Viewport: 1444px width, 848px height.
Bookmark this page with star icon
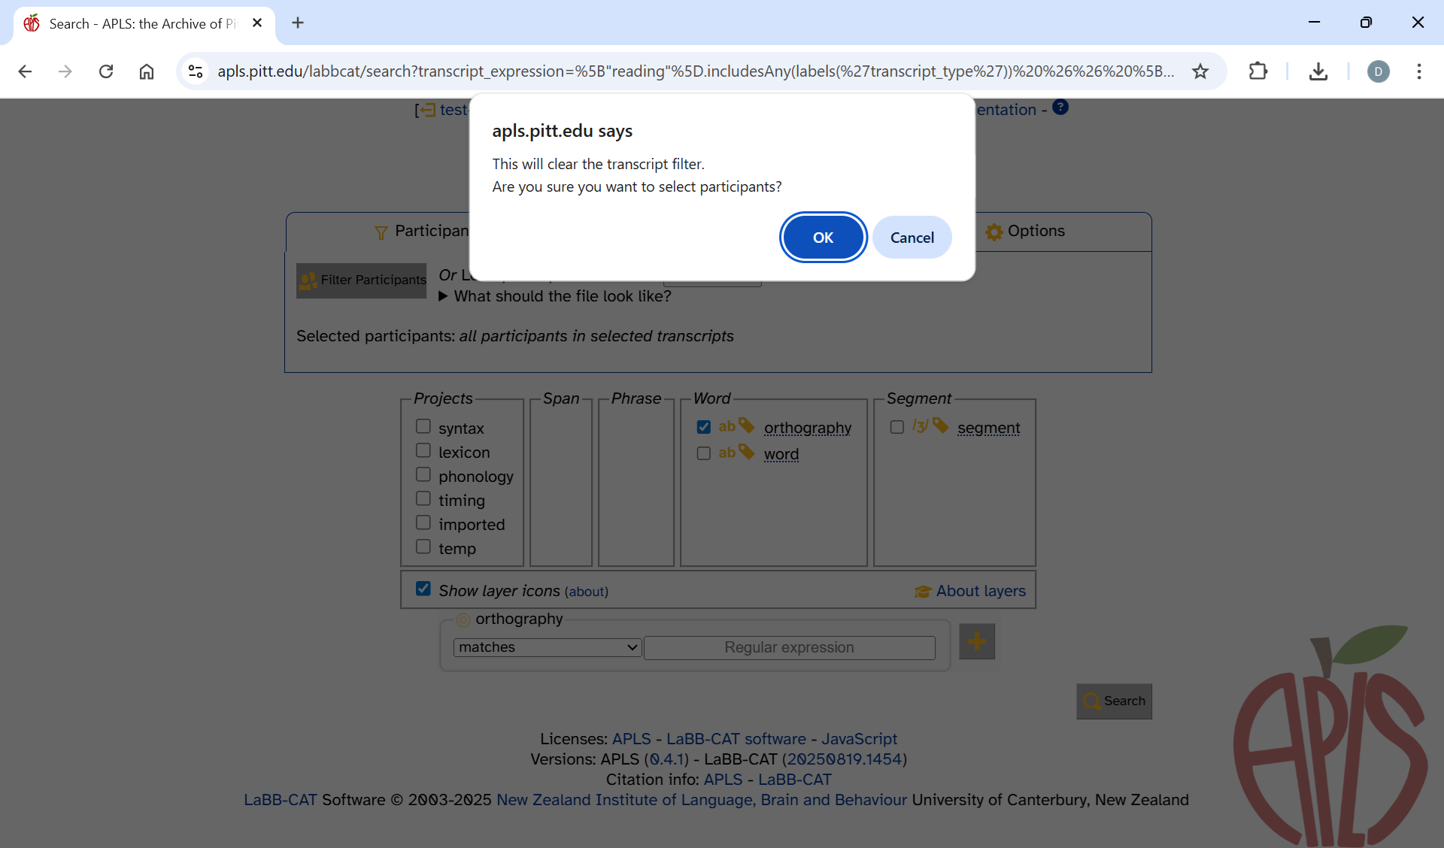(x=1200, y=71)
